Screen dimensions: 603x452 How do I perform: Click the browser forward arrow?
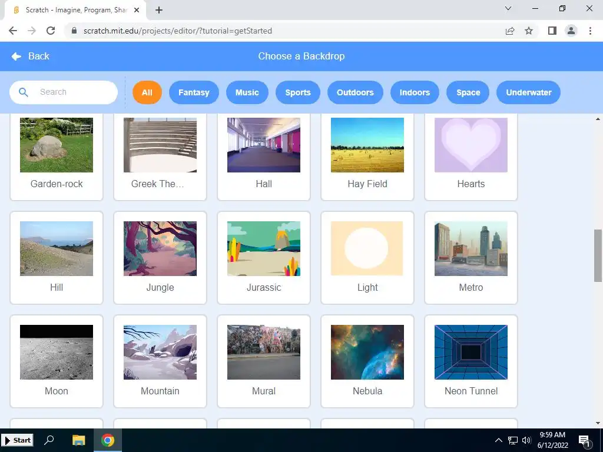tap(32, 31)
